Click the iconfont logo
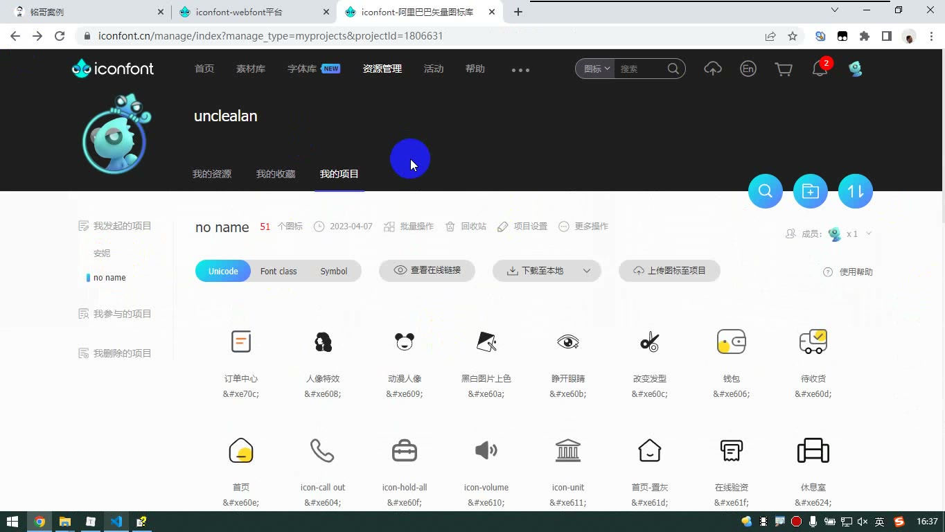945x532 pixels. pos(113,68)
